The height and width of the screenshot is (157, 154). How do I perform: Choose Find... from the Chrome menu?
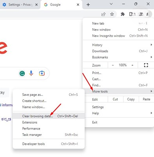tap(118, 85)
